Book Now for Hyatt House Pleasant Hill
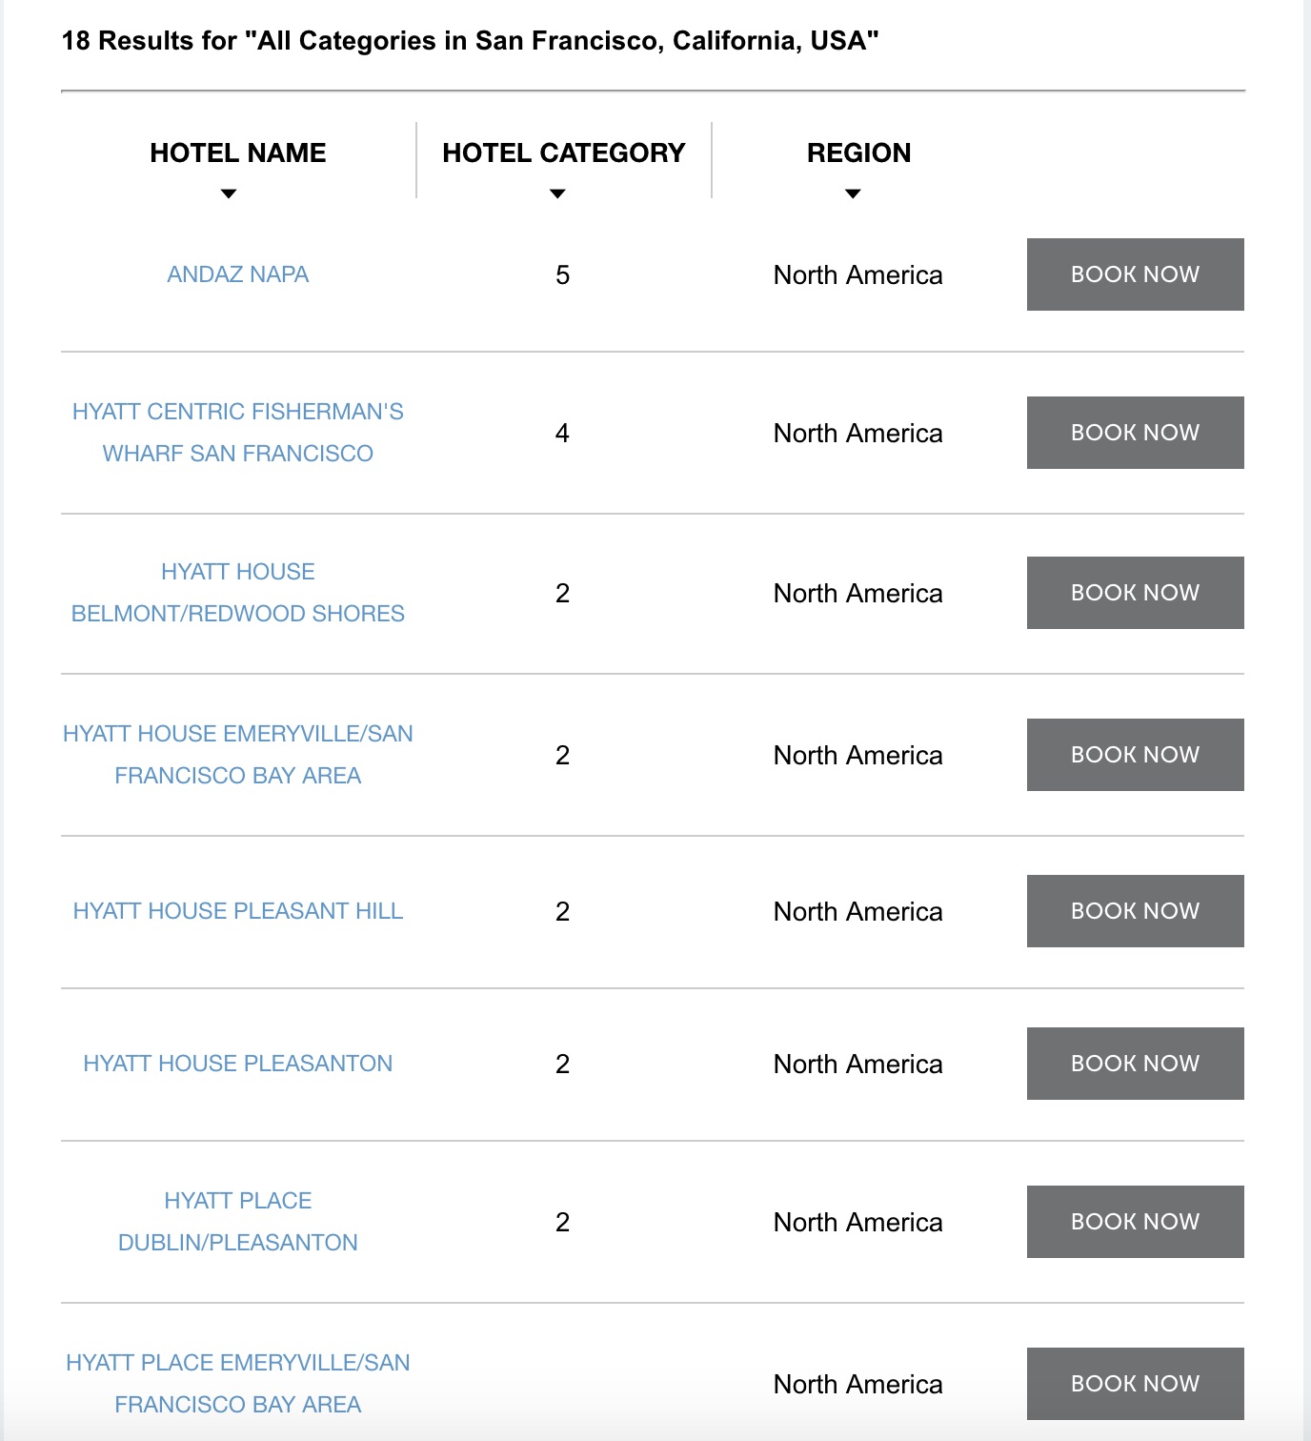Screen dimensions: 1311x1441 click(1136, 911)
